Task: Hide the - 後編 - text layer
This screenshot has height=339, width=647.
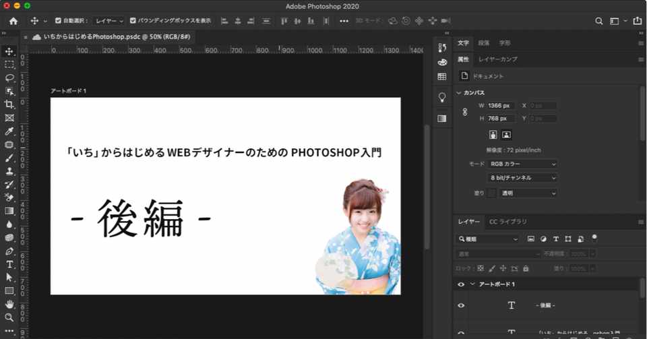Action: [461, 305]
